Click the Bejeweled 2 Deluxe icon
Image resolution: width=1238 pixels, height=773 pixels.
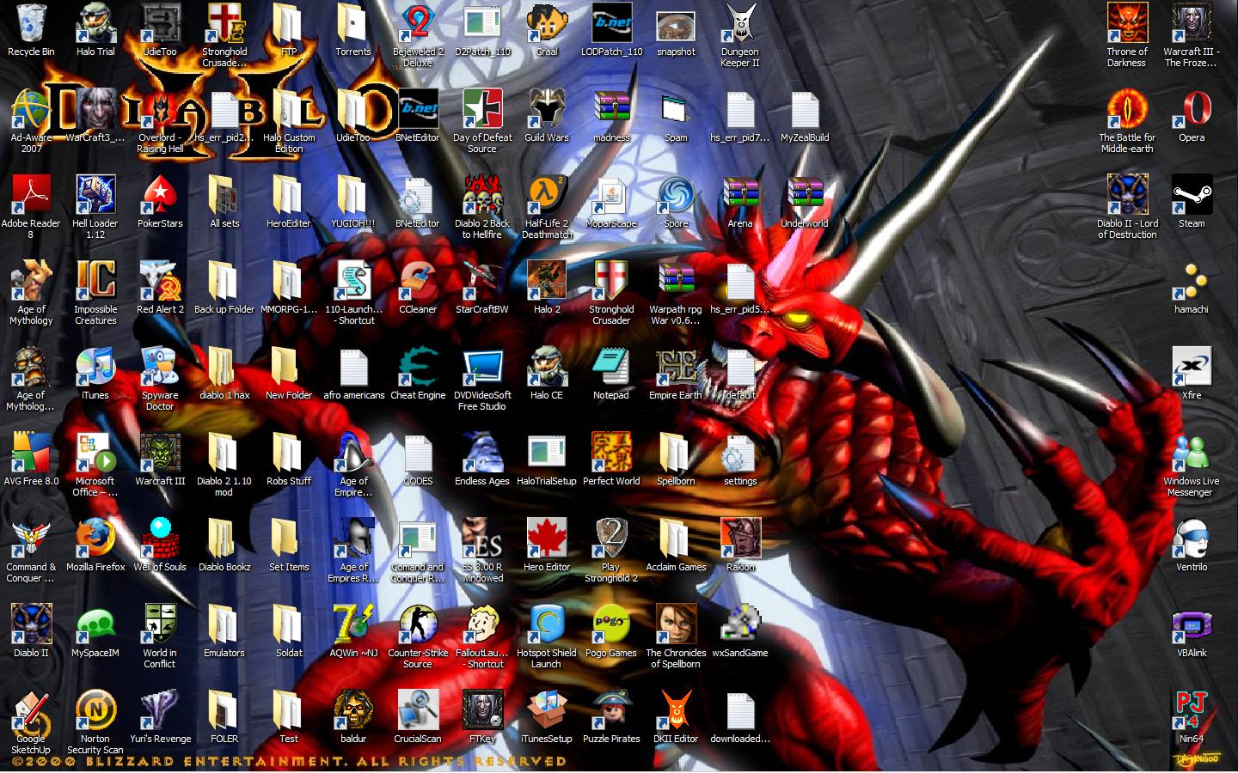click(418, 23)
